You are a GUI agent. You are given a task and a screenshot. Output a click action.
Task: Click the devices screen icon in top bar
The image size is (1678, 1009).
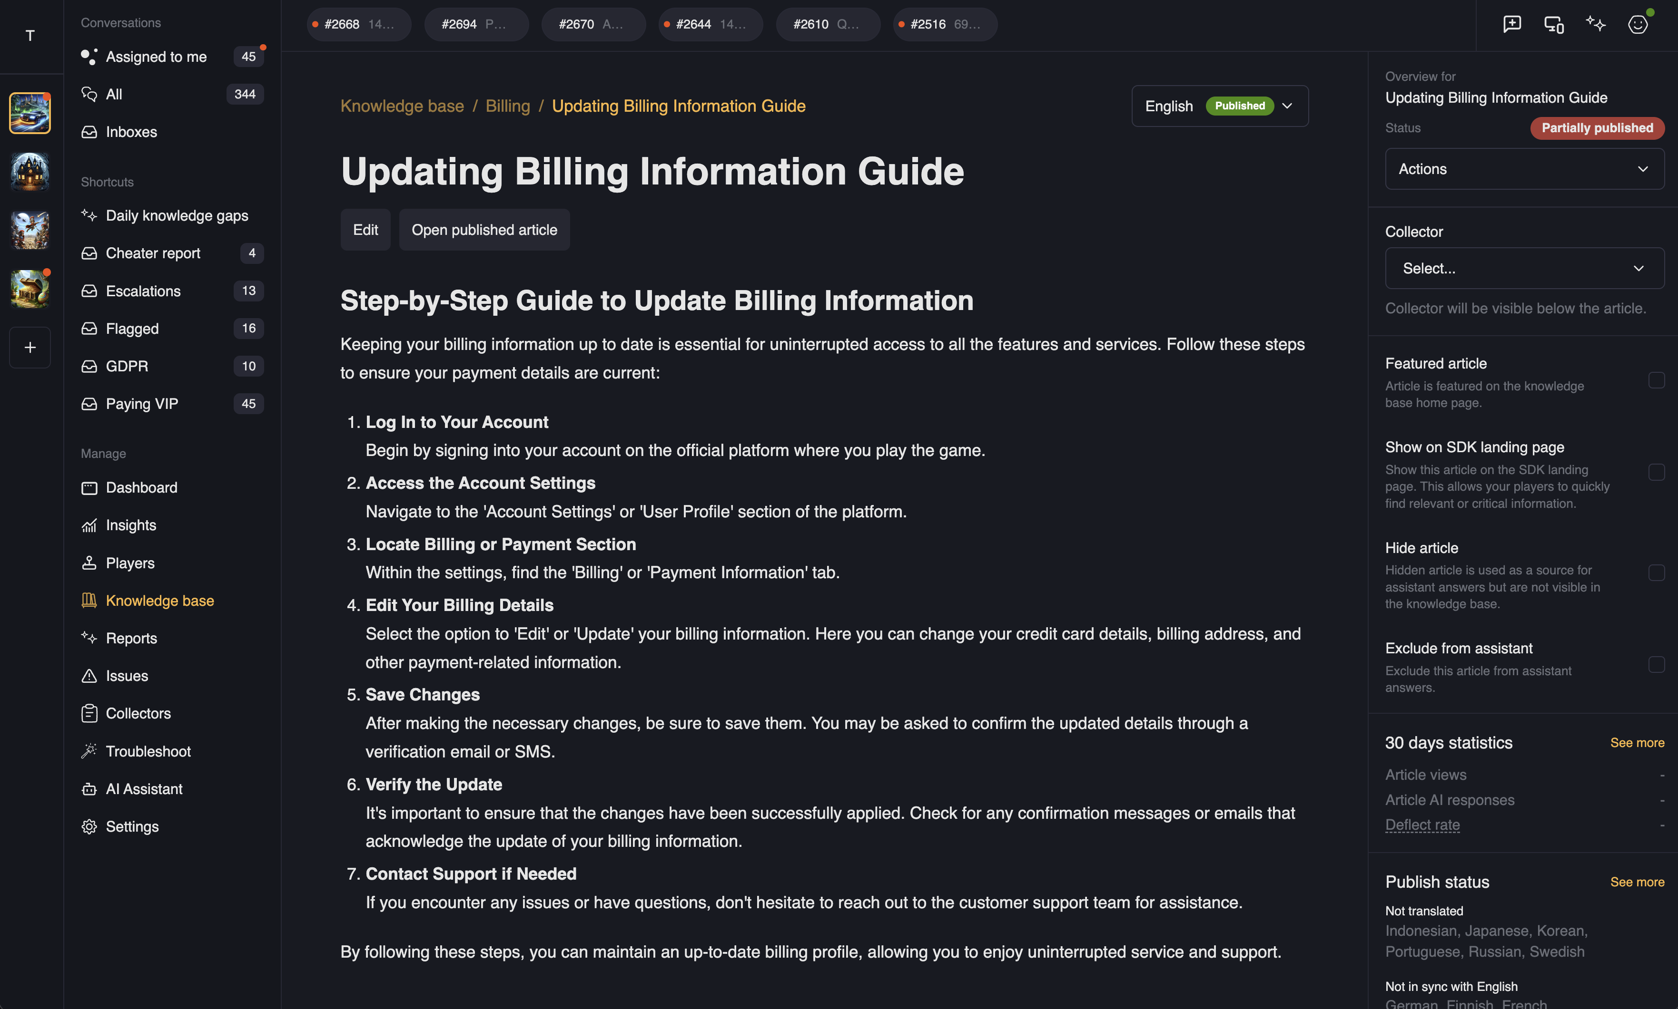pyautogui.click(x=1553, y=24)
